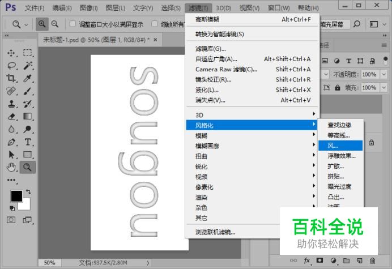Toggle the type layer filter icon
This screenshot has height=269, width=392.
348,61
